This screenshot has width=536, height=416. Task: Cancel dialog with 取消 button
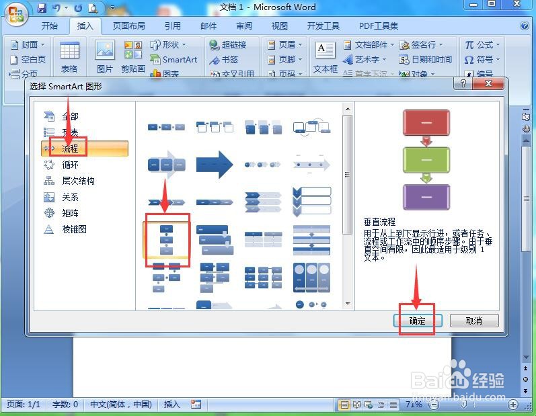pos(473,321)
